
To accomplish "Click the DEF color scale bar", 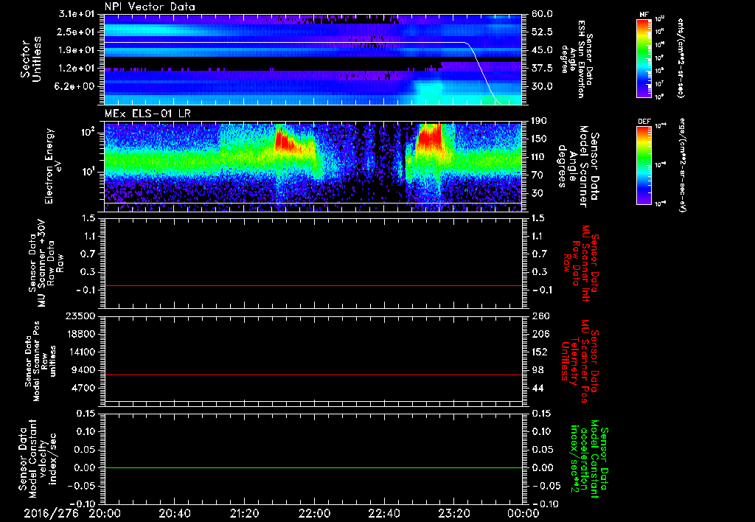I will pos(644,165).
